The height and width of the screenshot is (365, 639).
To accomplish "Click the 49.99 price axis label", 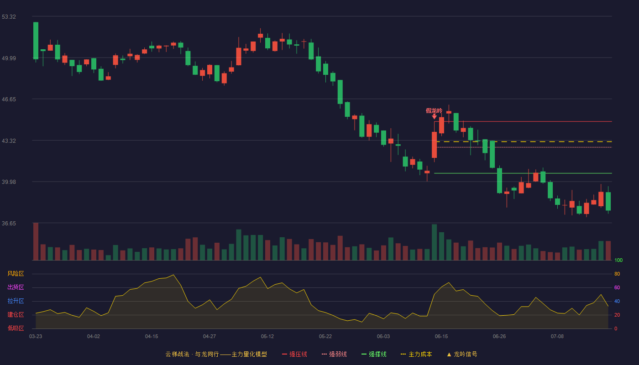I will (x=9, y=58).
